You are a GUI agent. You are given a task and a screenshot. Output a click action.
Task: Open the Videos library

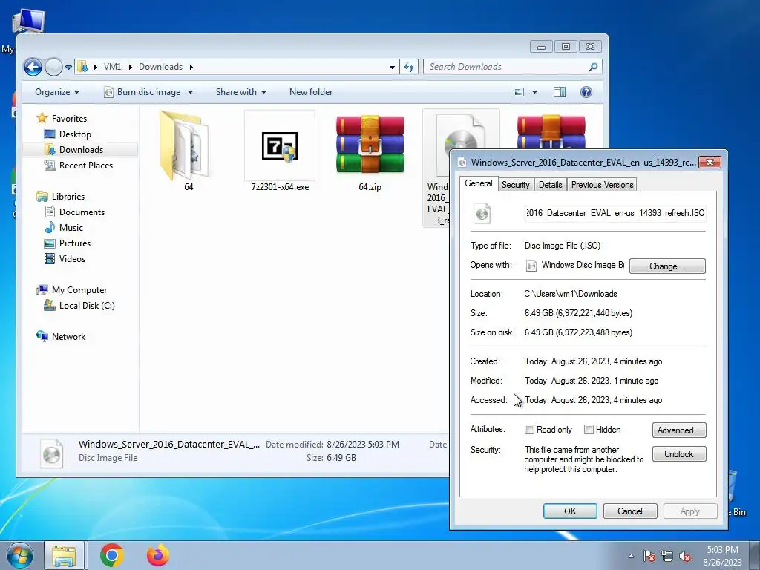(x=65, y=259)
